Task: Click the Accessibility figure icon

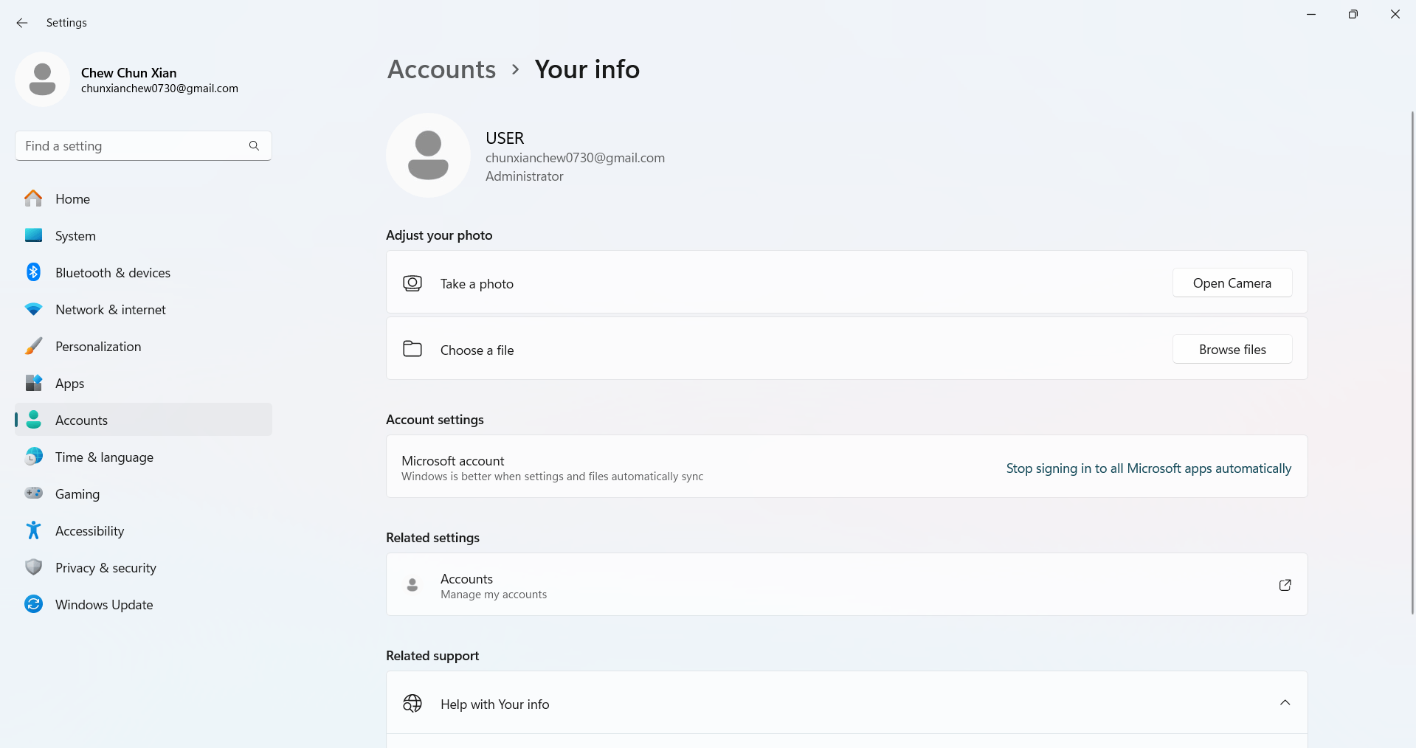Action: (x=33, y=530)
